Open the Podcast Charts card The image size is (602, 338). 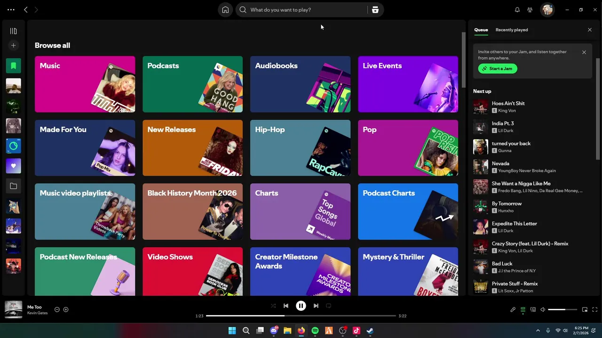pyautogui.click(x=408, y=212)
